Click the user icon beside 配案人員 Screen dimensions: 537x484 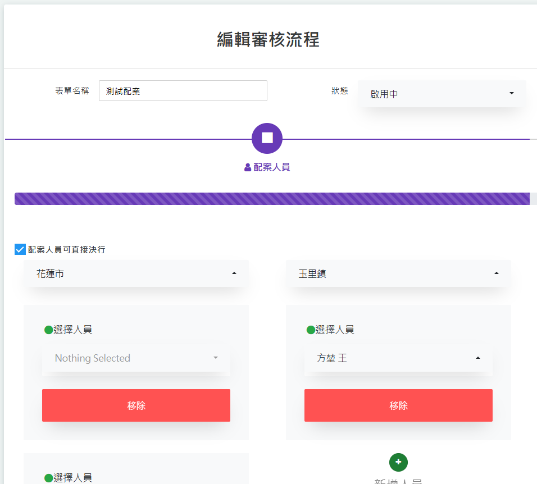[x=248, y=167]
